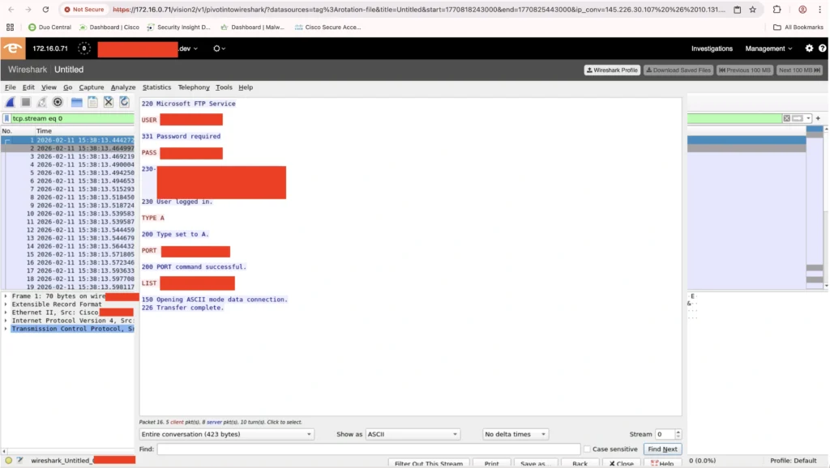This screenshot has width=830, height=468.
Task: Reload this capture file icon
Action: tap(123, 101)
